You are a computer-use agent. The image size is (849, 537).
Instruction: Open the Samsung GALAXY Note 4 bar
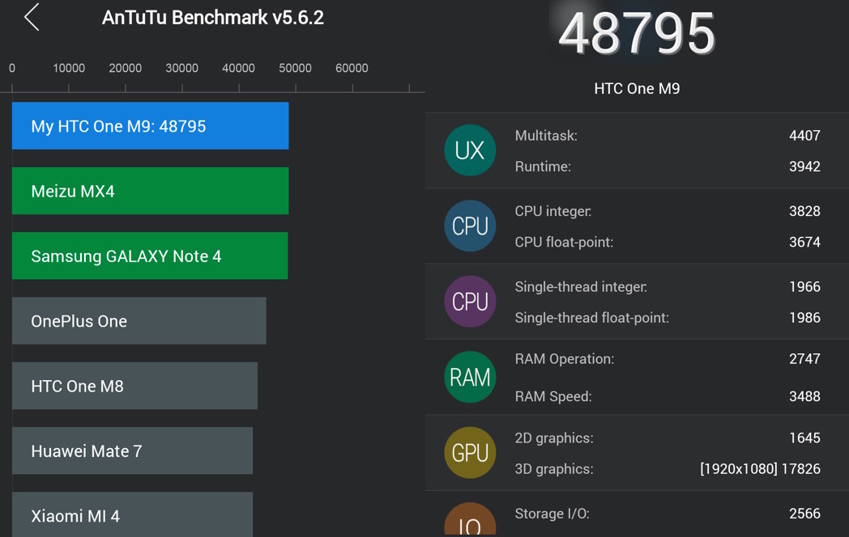point(150,256)
